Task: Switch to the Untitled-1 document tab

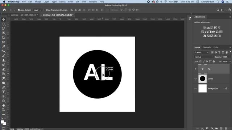Action: (x=24, y=15)
